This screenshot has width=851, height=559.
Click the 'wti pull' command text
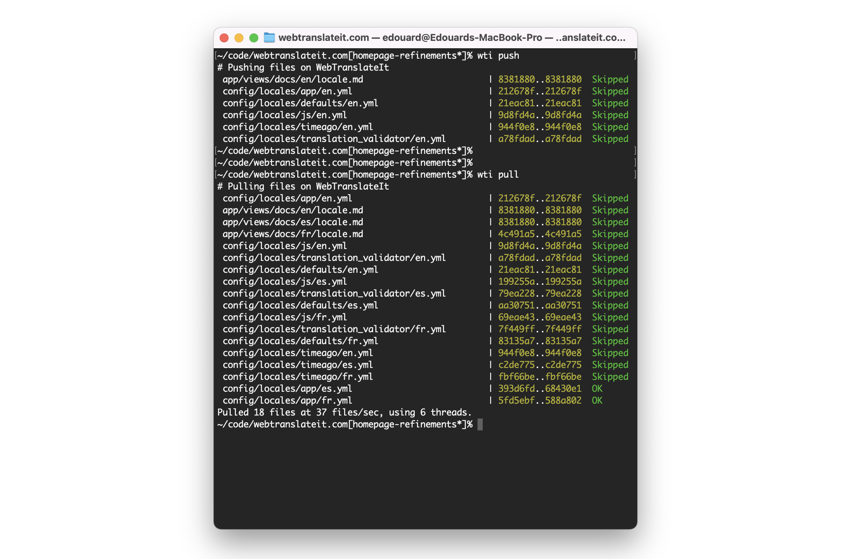[498, 175]
